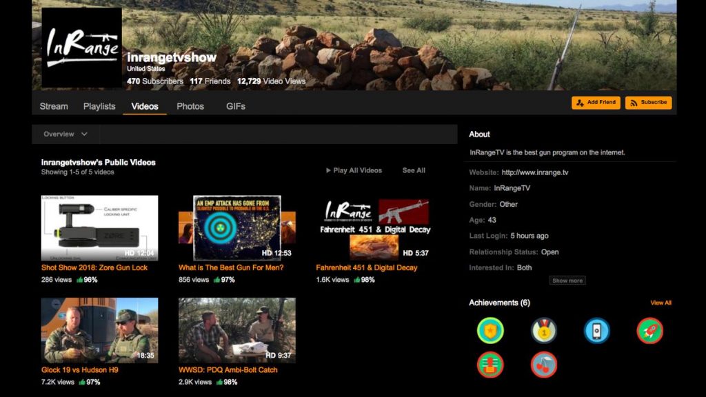Click the number one medal achievement badge
This screenshot has height=397, width=706.
(544, 331)
